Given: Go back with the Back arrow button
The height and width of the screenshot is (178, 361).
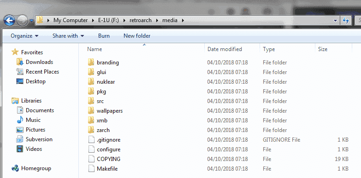Looking at the screenshot, I should [x=9, y=21].
